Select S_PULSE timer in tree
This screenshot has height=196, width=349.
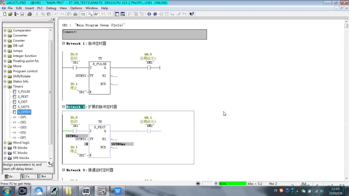pos(24,91)
